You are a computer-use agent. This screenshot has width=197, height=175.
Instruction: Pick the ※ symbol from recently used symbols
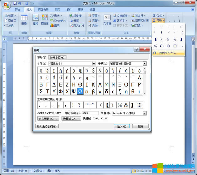[139, 105]
